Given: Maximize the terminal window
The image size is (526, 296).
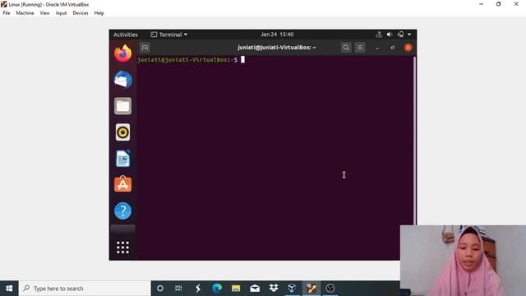Looking at the screenshot, I should click(393, 48).
